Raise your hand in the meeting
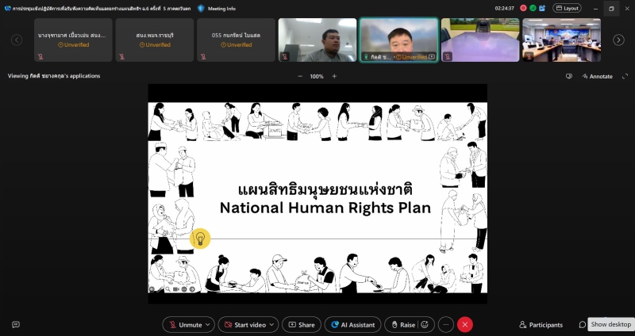 (402, 324)
